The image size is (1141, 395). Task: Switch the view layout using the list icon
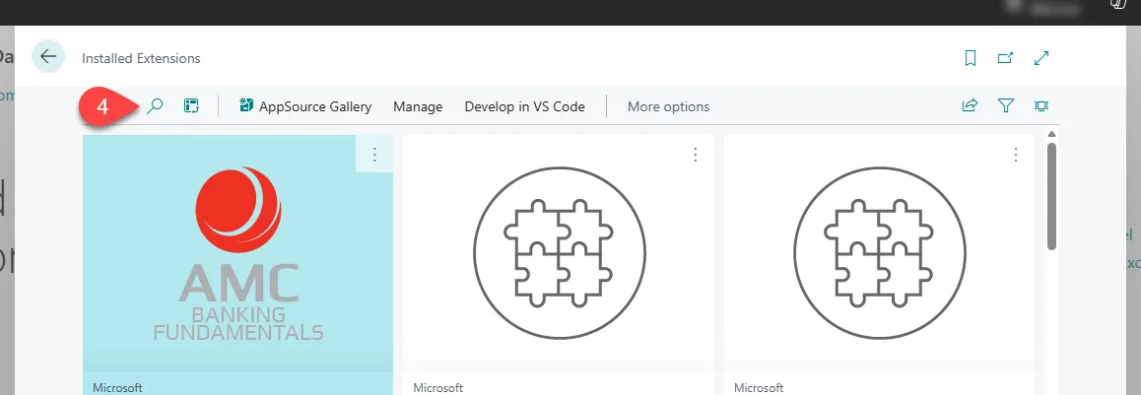[x=191, y=106]
